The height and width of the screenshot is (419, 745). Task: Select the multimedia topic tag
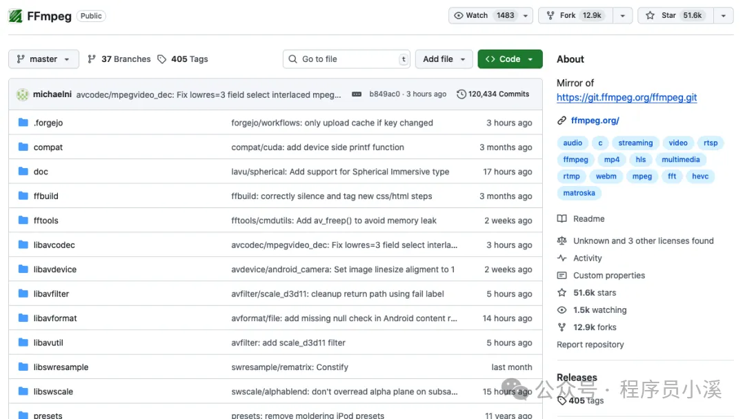click(x=680, y=159)
